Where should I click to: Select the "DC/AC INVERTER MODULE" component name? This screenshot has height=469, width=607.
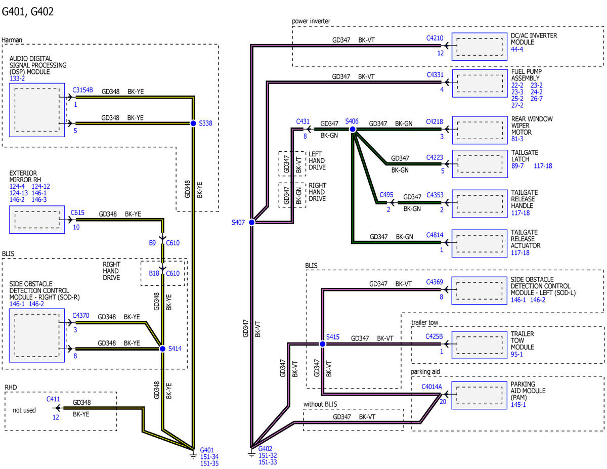[534, 39]
